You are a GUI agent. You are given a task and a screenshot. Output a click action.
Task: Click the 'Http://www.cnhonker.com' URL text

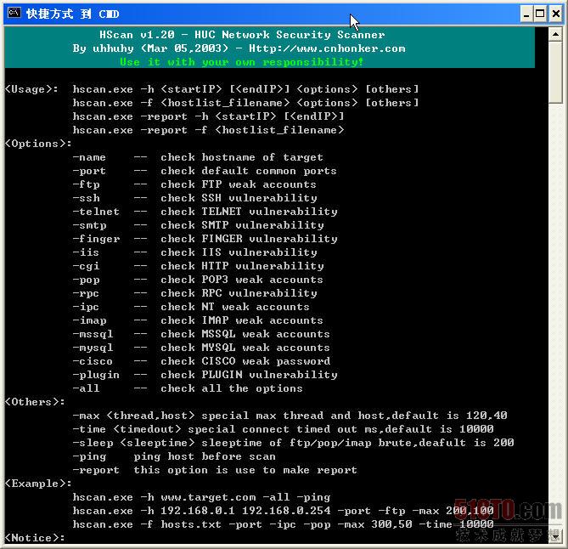327,48
